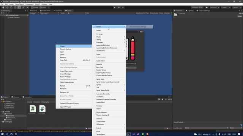Screen dimensions: 243x136
Task: Open the Assets menu in menu bar
Action: pyautogui.click(x=11, y=4)
